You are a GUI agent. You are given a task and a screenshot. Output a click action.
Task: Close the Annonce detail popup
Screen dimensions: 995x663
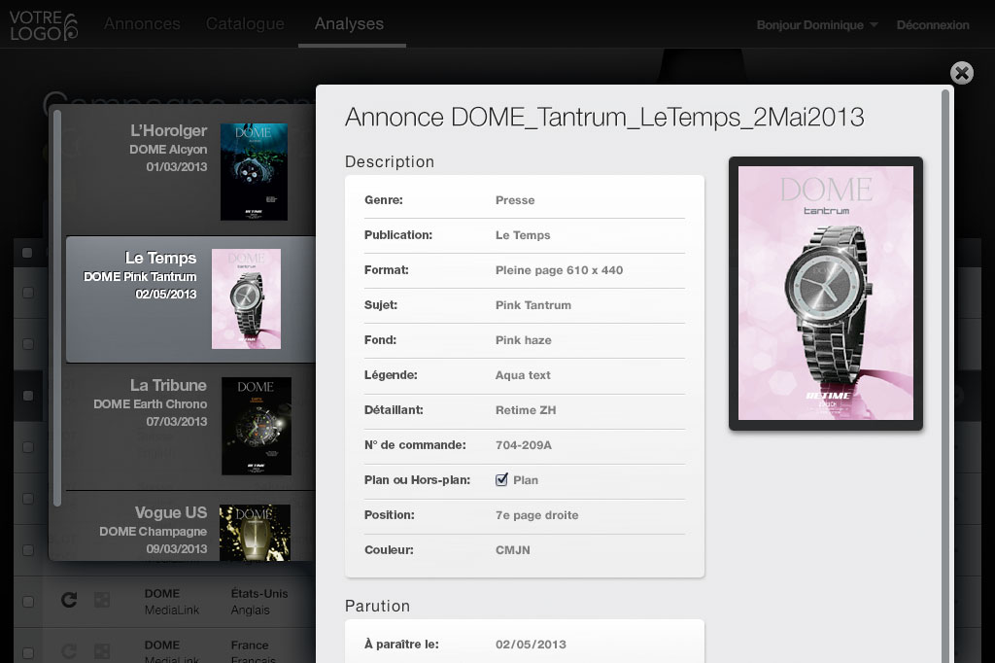[961, 73]
